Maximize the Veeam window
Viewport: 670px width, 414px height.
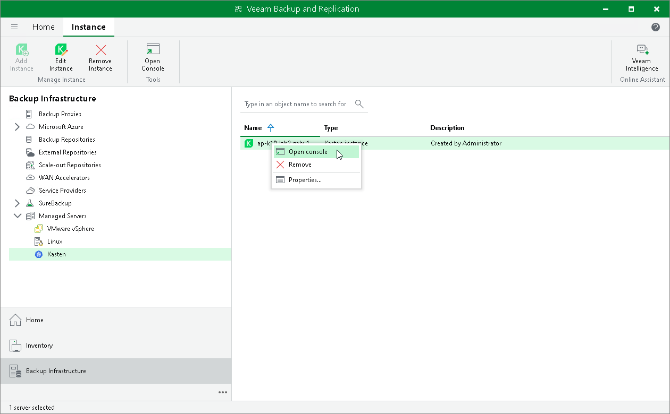pyautogui.click(x=631, y=9)
